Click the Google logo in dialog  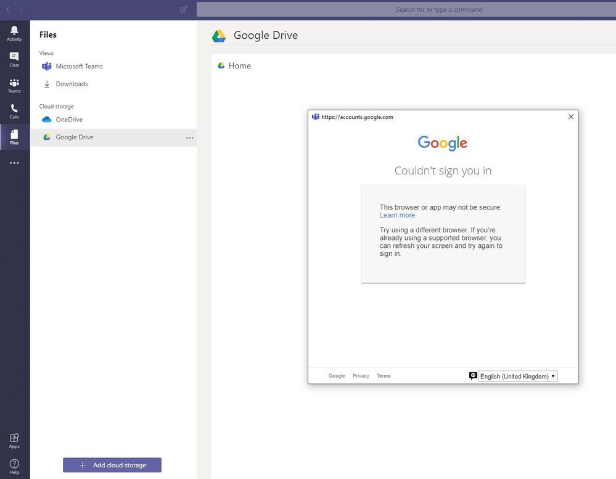[x=443, y=143]
